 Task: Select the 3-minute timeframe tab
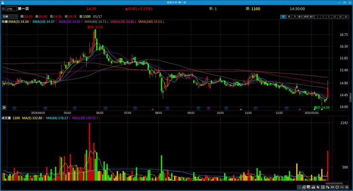click(323, 17)
